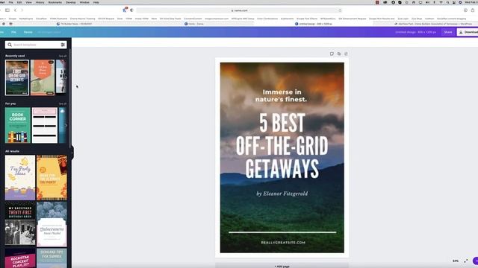See all Recently used templates

(63, 57)
